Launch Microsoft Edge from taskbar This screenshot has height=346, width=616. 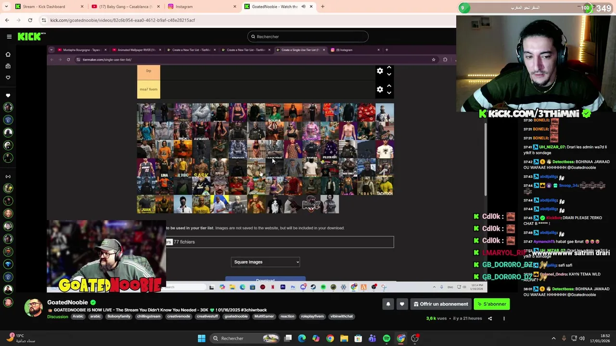click(302, 338)
